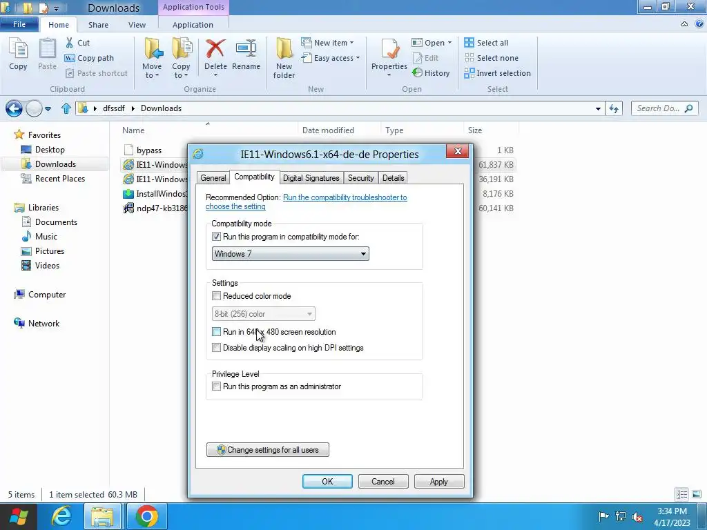707x530 pixels.
Task: Click Select none in the ribbon
Action: pos(492,58)
